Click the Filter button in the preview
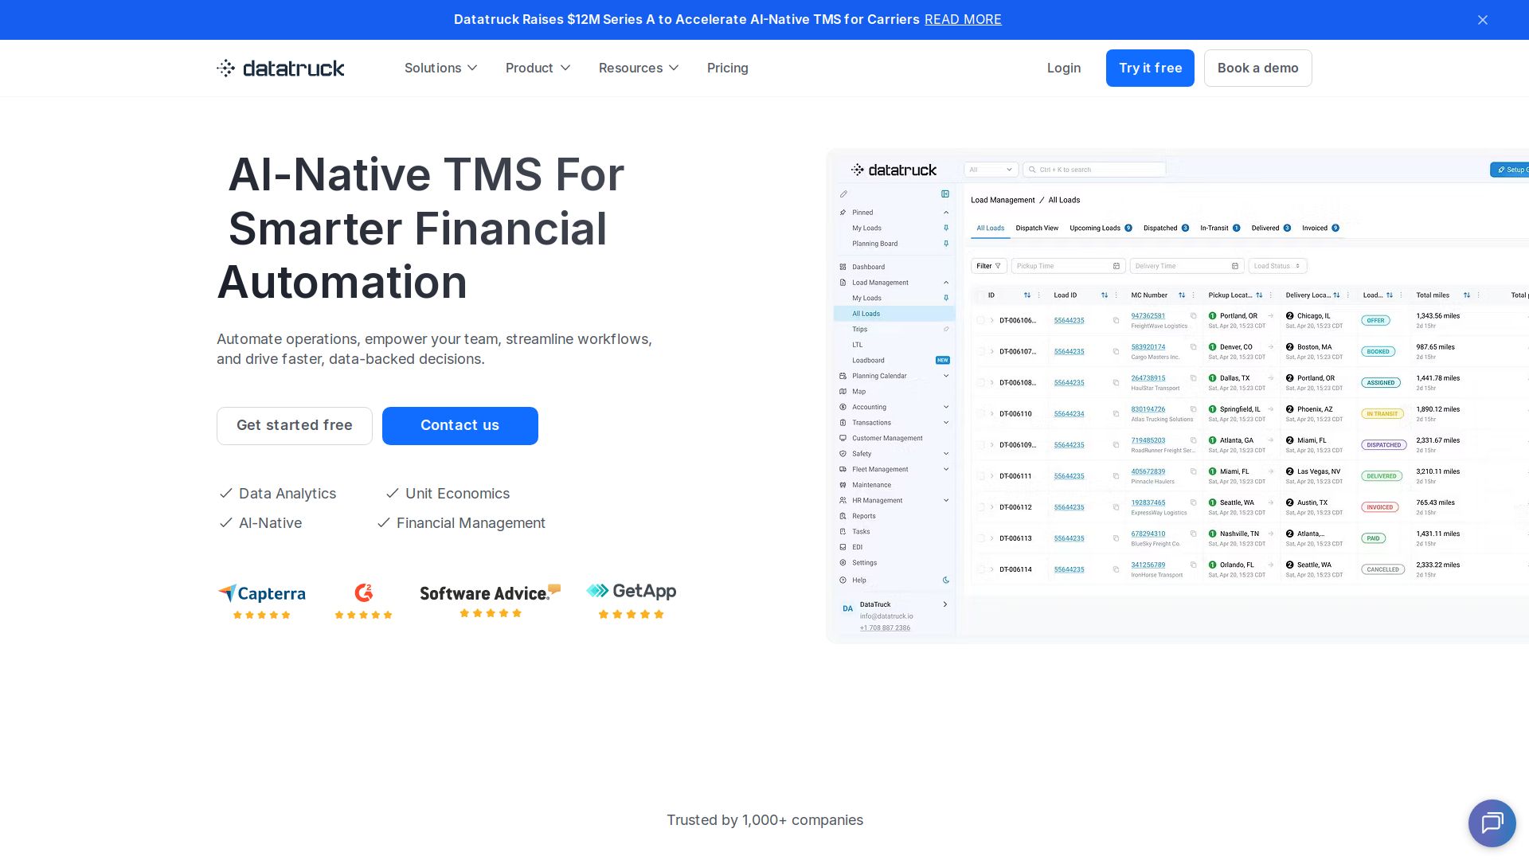 coord(989,266)
